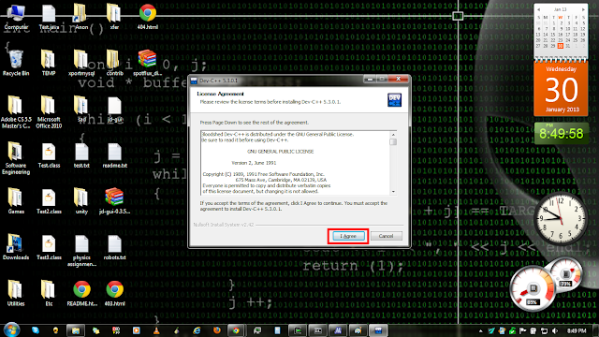599x337 pixels.
Task: Click the orange Wednesday 30 date gadget
Action: pos(561,90)
